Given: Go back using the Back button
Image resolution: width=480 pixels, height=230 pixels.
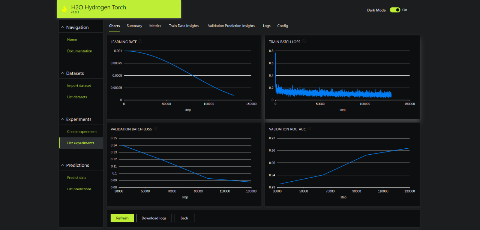Looking at the screenshot, I should coord(184,218).
